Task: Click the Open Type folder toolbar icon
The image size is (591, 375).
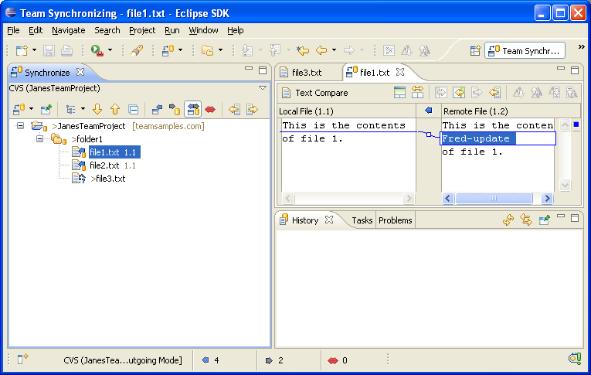Action: coord(207,50)
